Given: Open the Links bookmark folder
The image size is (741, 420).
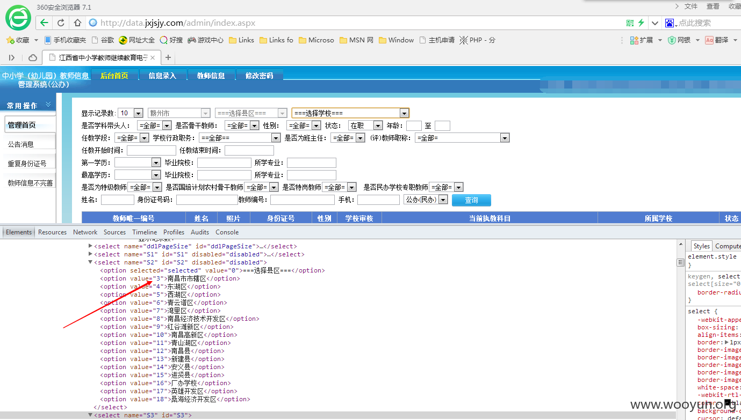Looking at the screenshot, I should [241, 40].
